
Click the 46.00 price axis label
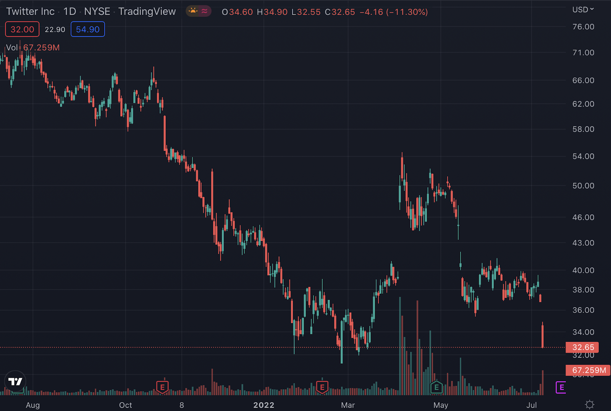pos(583,217)
